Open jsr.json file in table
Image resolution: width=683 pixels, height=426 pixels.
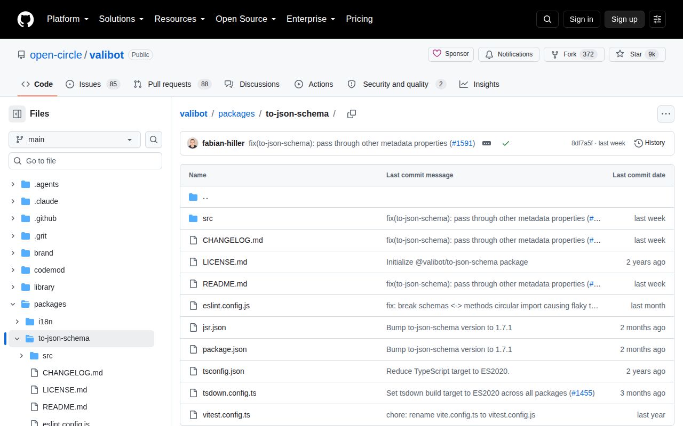(214, 327)
